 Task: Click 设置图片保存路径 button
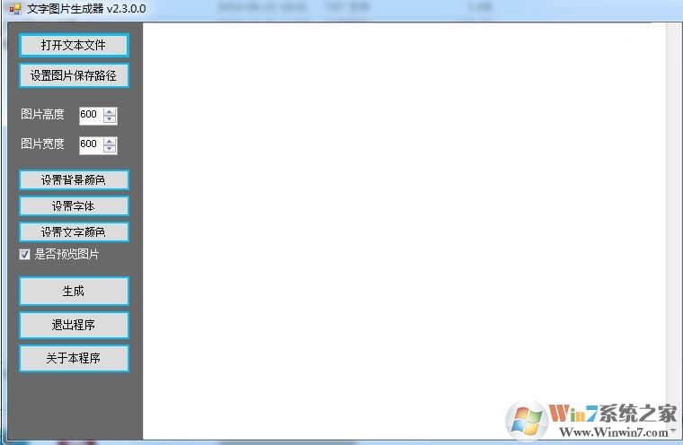pos(74,75)
